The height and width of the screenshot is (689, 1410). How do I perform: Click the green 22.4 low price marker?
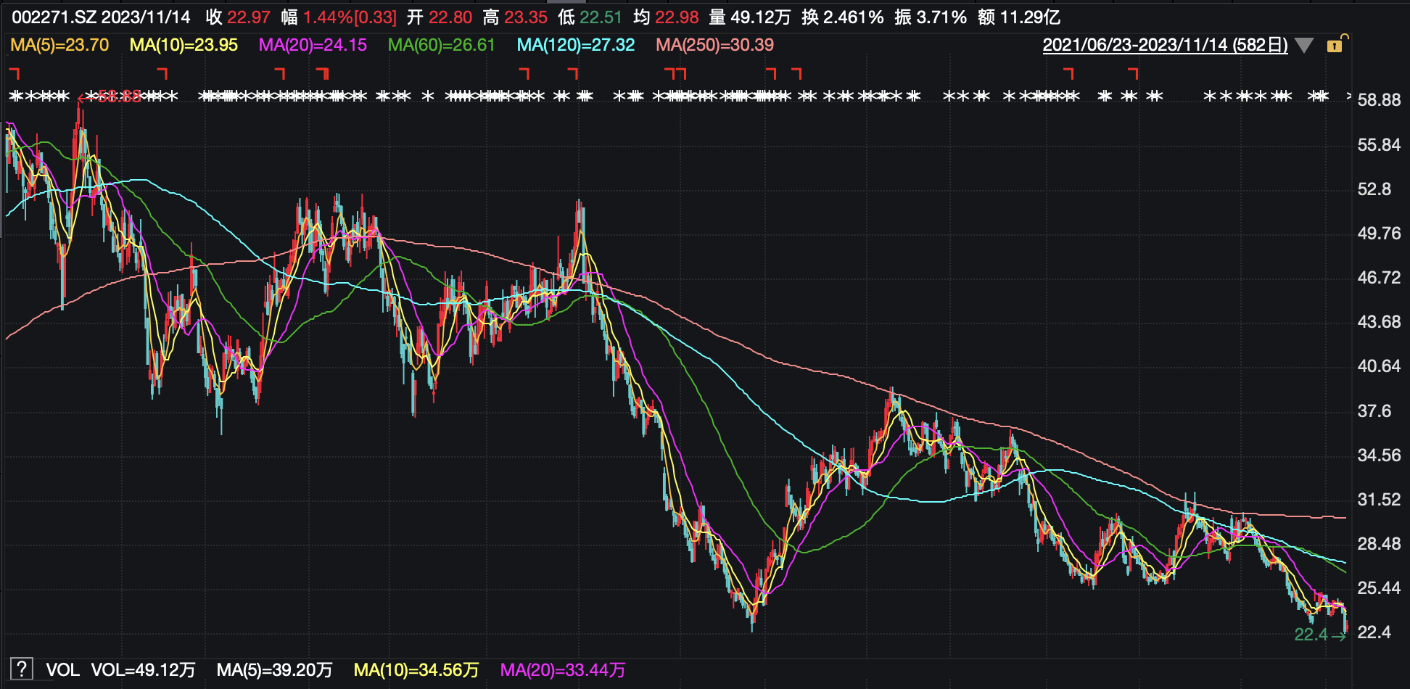(x=1319, y=635)
